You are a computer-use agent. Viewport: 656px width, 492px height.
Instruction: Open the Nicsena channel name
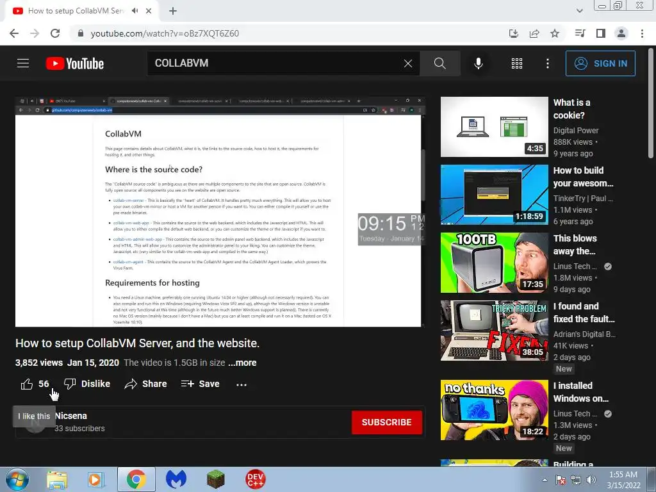71,416
